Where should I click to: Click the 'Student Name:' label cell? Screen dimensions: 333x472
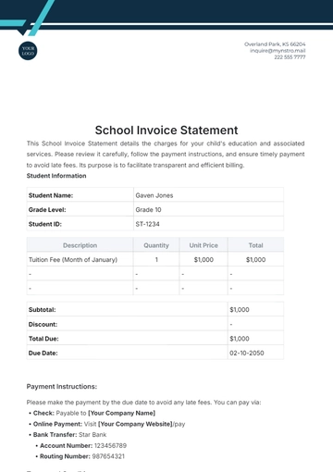pyautogui.click(x=80, y=195)
